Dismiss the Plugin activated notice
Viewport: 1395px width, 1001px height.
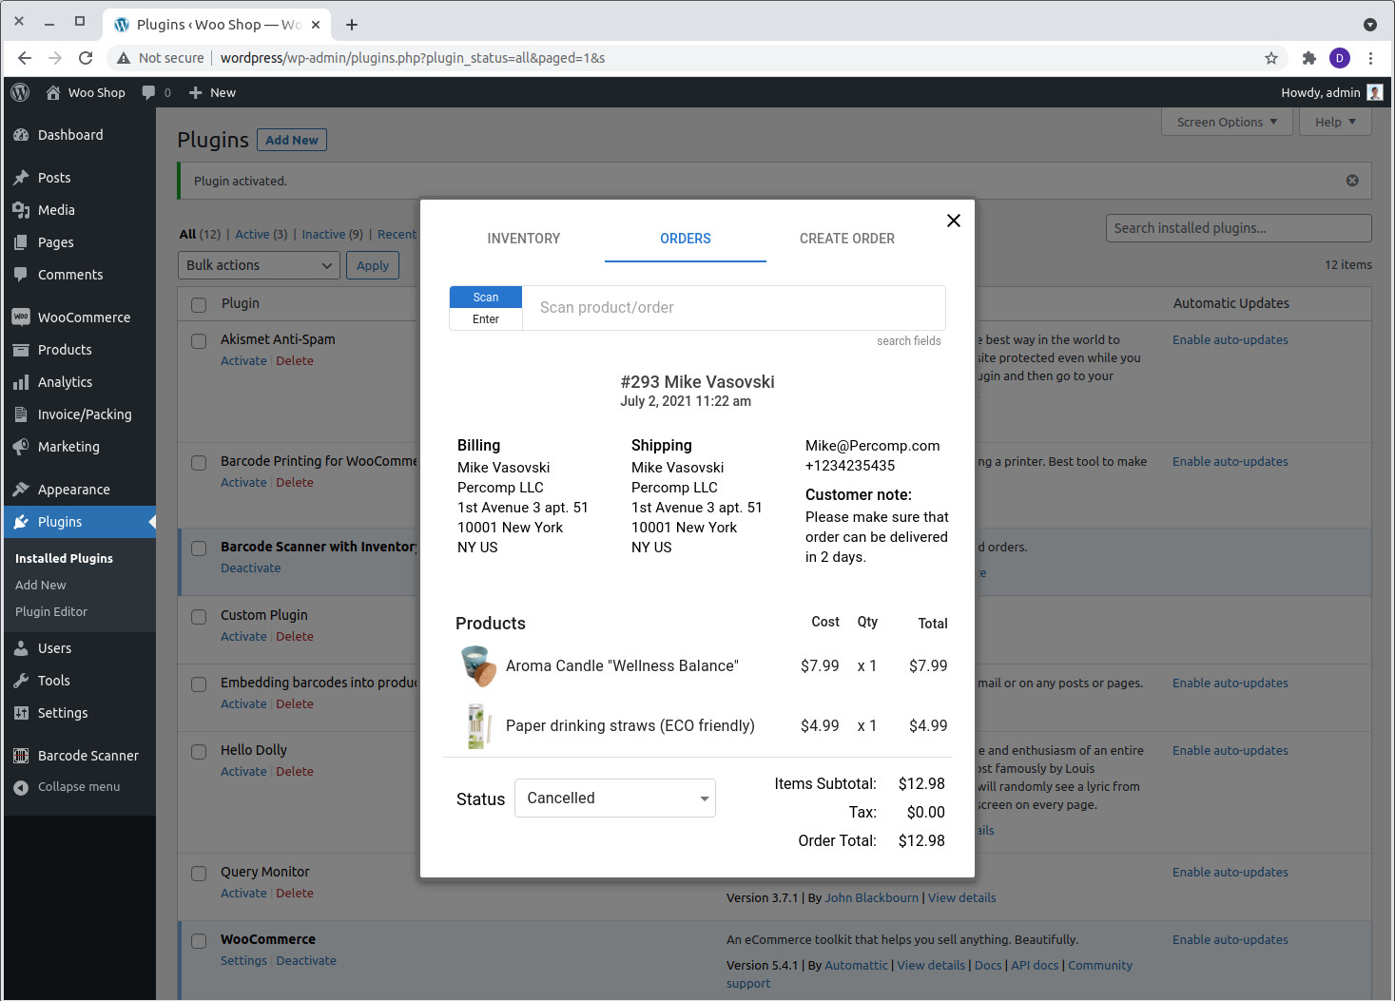point(1352,181)
